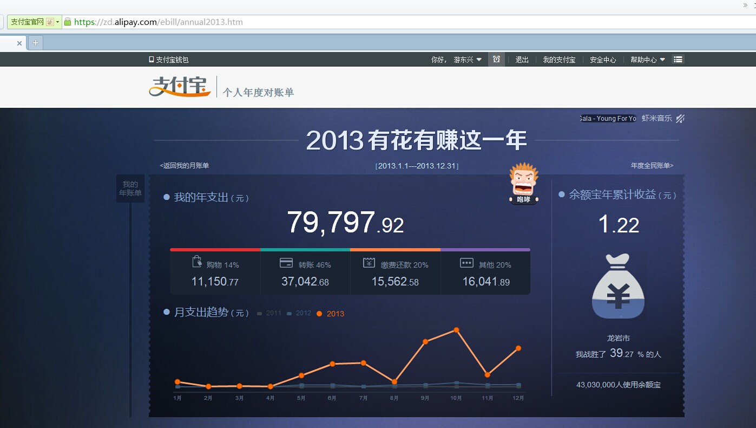Open the 年度全民账单 link
This screenshot has height=428, width=756.
point(652,166)
